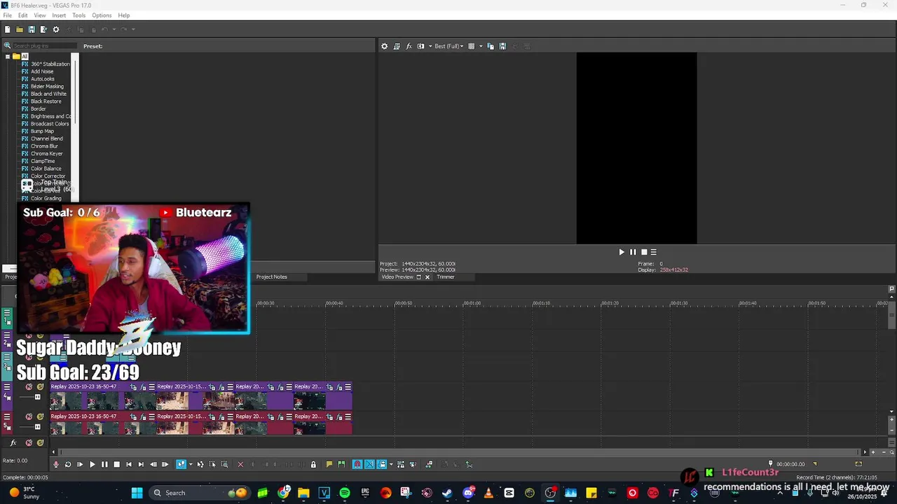
Task: Click the red Delete X in timeline toolbar
Action: (240, 464)
